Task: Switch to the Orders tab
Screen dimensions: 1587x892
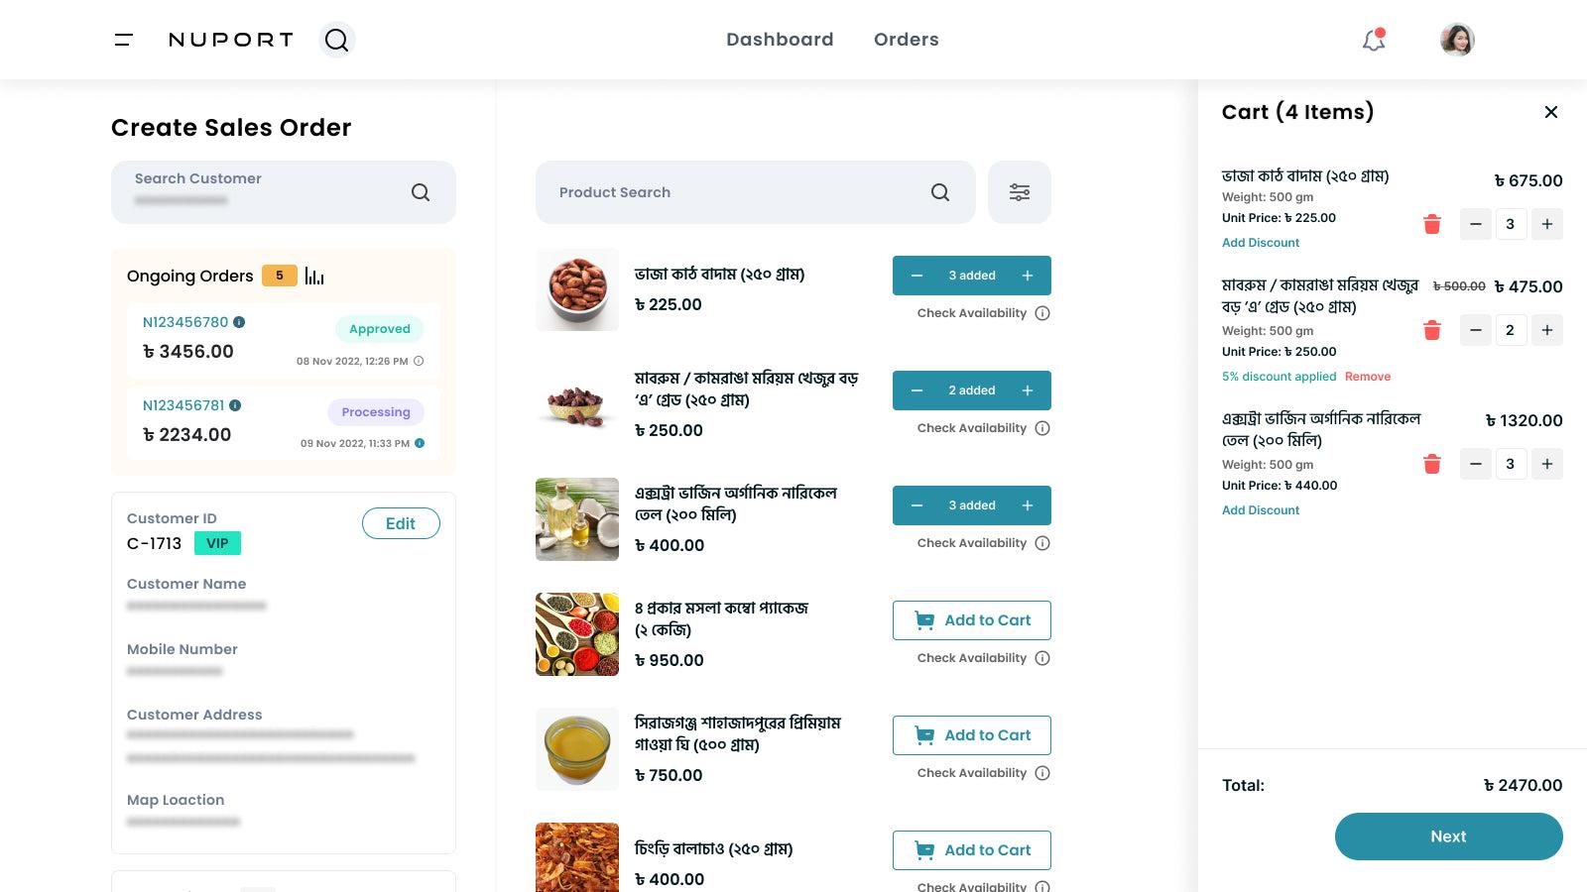Action: pyautogui.click(x=906, y=40)
